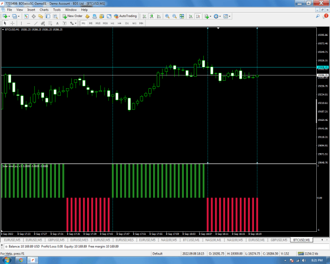
Task: Switch to W1 timeframe
Action: (134, 23)
